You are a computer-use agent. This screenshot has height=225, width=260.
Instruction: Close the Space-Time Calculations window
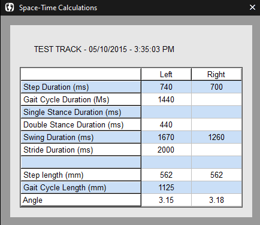point(252,8)
